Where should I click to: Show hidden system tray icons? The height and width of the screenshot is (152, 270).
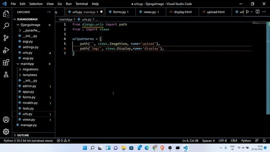(x=221, y=148)
